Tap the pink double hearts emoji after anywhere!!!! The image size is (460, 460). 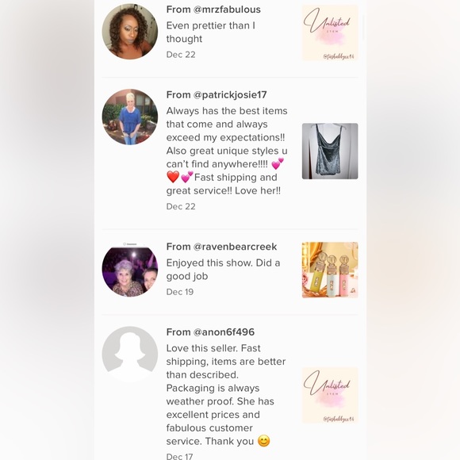tap(278, 163)
